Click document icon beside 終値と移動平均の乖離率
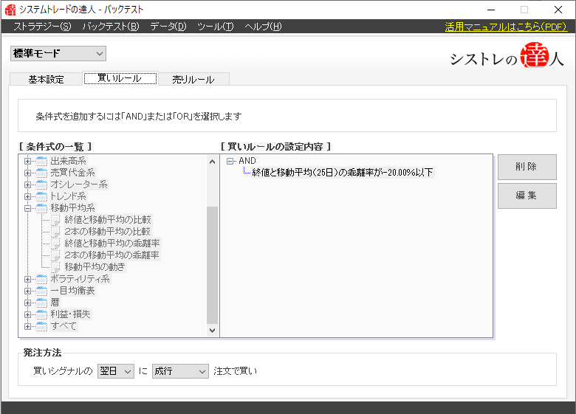576x414 pixels. 55,244
